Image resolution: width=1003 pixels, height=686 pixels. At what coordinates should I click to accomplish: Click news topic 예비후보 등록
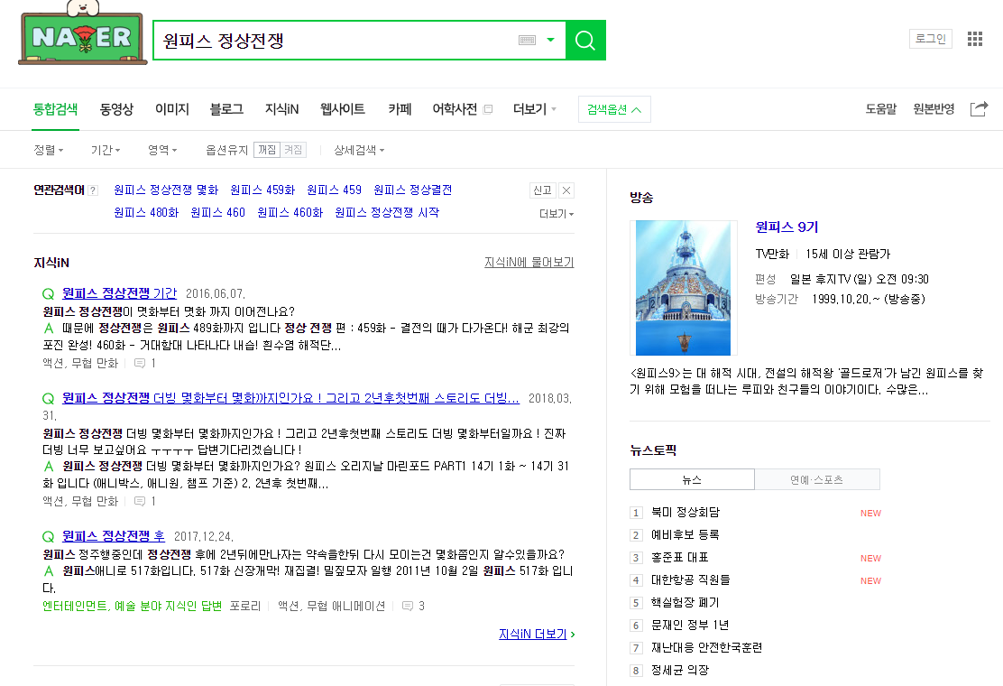686,535
